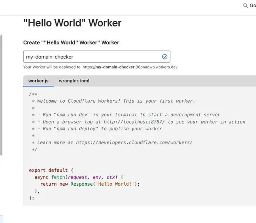Click the my-domain-checker name input field
Screen dimensions: 256x223
[x=97, y=57]
